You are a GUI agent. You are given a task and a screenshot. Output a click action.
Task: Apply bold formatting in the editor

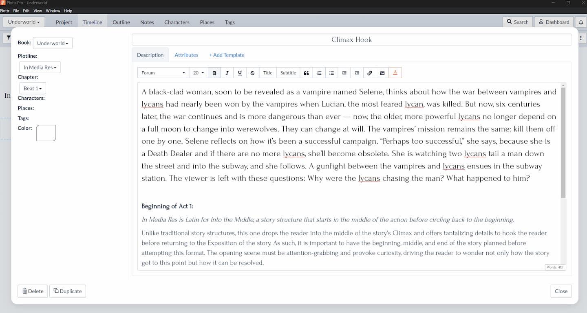tap(214, 72)
